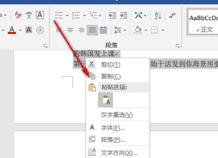Increase paragraph indent
The image size is (218, 158).
124,15
